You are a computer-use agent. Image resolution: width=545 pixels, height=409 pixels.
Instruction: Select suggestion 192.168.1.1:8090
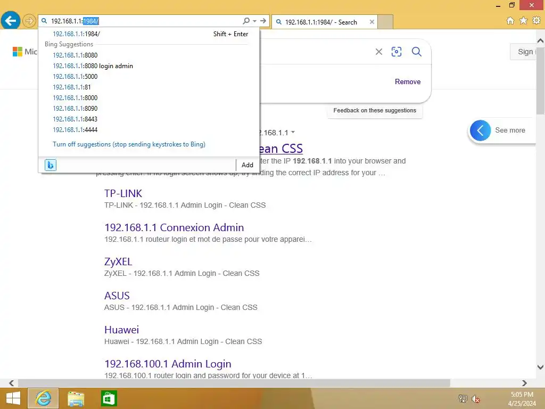[x=149, y=109]
